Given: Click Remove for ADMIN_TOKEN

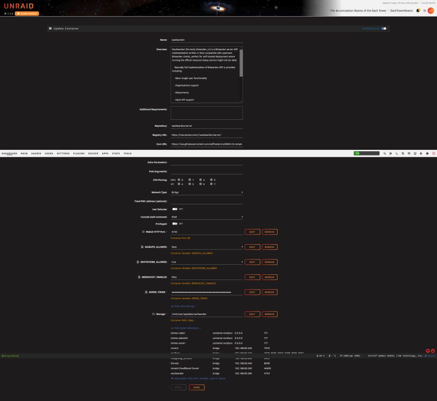Looking at the screenshot, I should tap(270, 292).
